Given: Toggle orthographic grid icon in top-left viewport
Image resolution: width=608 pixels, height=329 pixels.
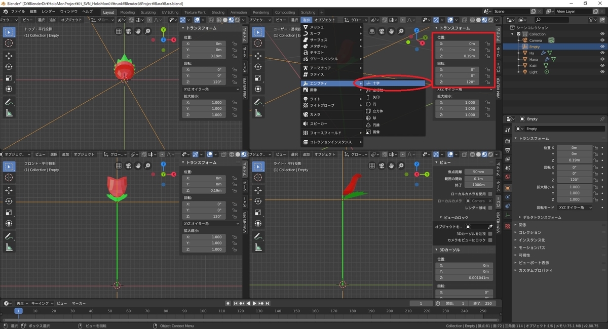Looking at the screenshot, I should [x=119, y=31].
